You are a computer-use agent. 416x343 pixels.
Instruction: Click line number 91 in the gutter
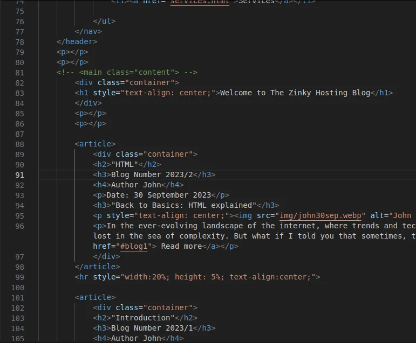point(19,175)
